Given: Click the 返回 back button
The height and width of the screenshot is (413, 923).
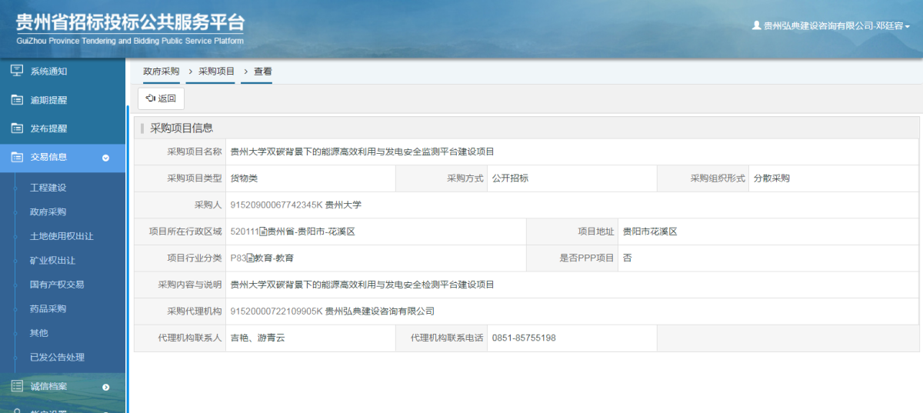Looking at the screenshot, I should 162,98.
